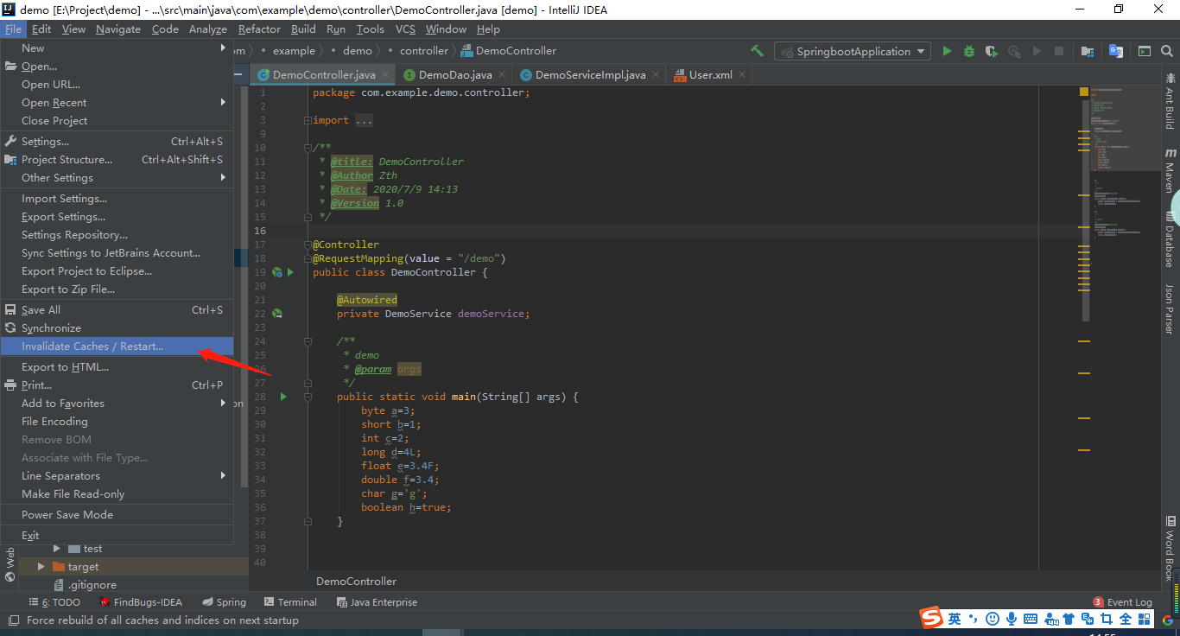Viewport: 1180px width, 636px height.
Task: Click the Sogou input method S logo
Action: tap(931, 618)
